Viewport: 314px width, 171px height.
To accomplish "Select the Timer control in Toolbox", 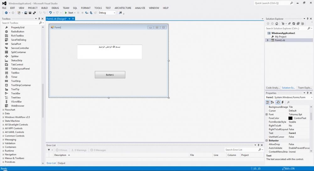I will pos(14,77).
